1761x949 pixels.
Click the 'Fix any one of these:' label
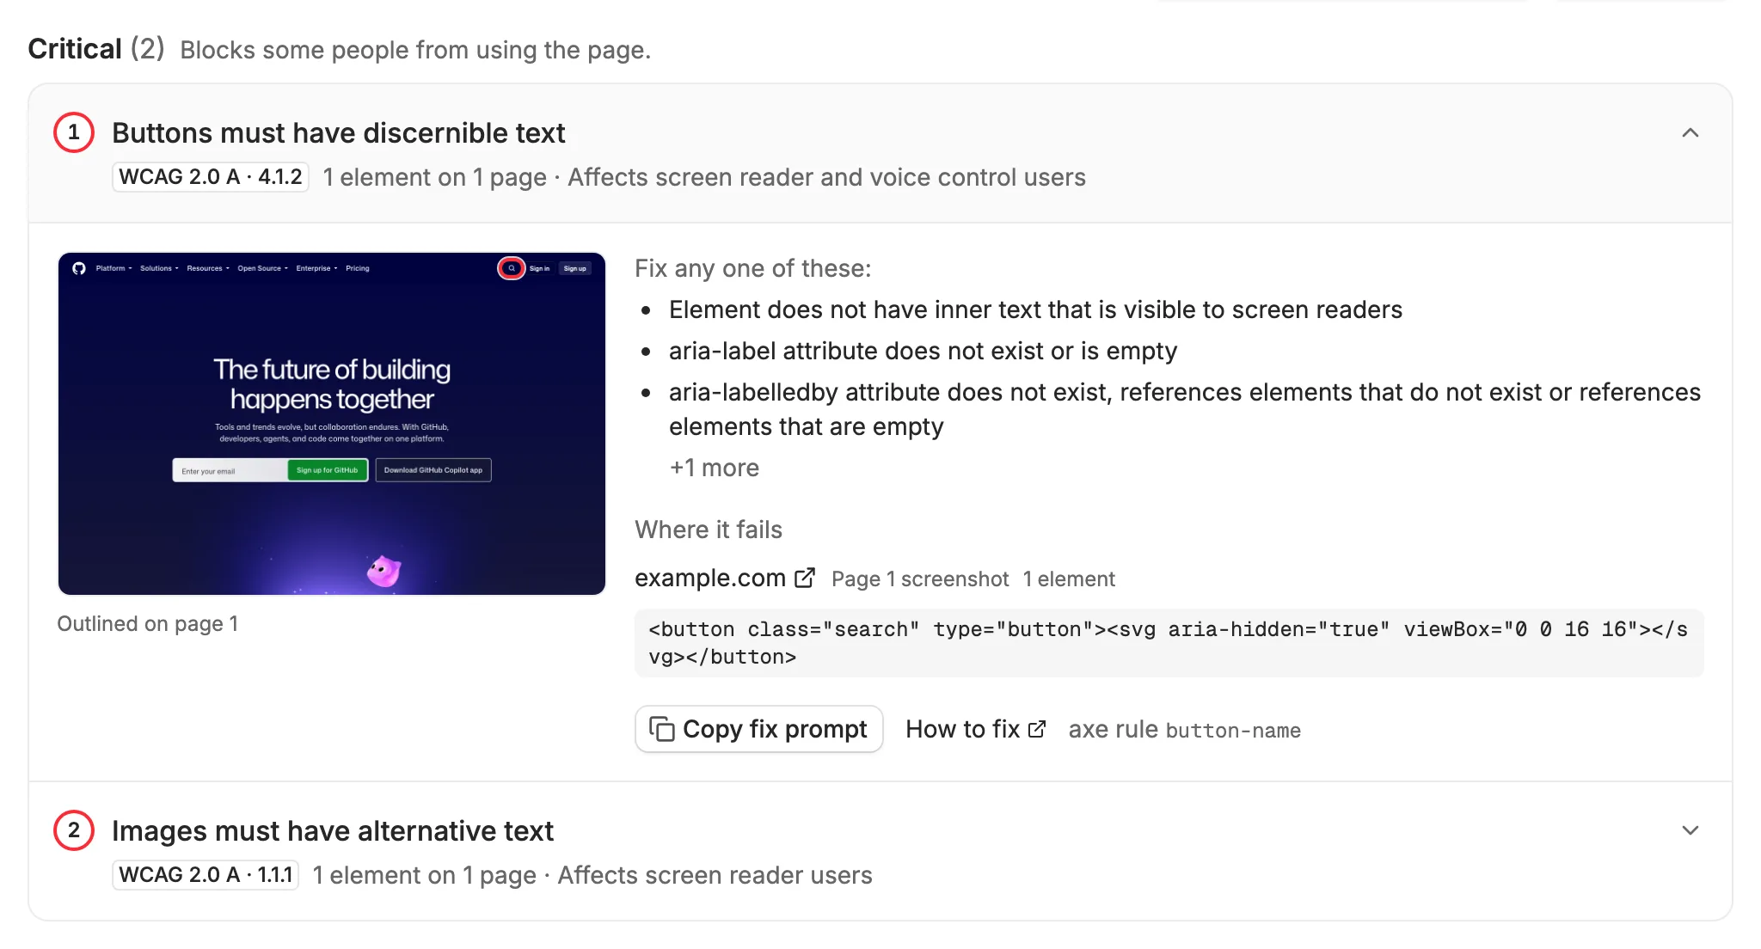(x=752, y=268)
